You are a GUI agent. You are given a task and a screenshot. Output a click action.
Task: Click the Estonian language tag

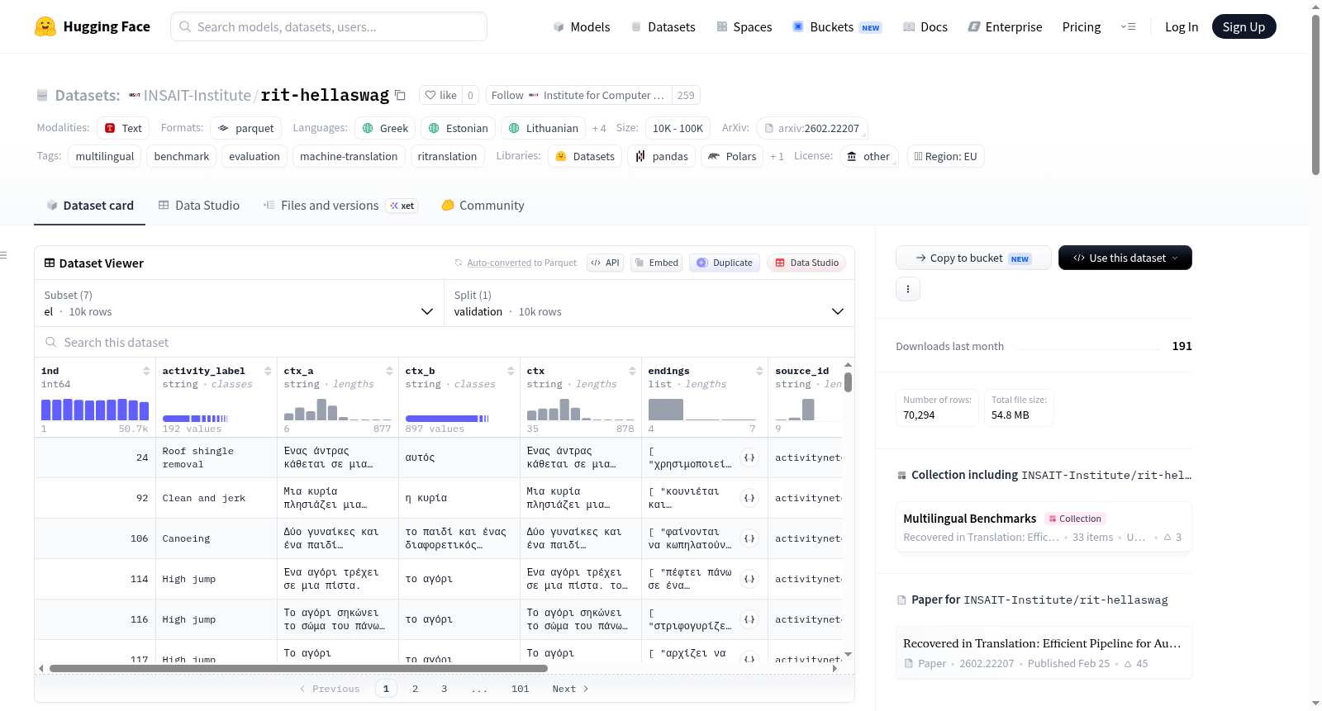(x=459, y=128)
